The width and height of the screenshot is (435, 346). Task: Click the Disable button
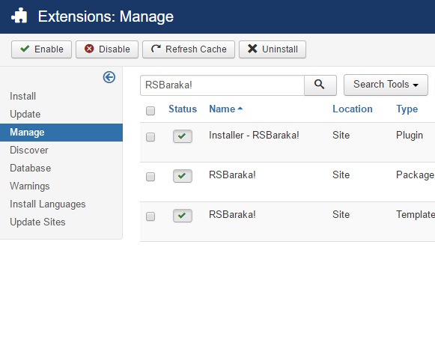[x=107, y=49]
